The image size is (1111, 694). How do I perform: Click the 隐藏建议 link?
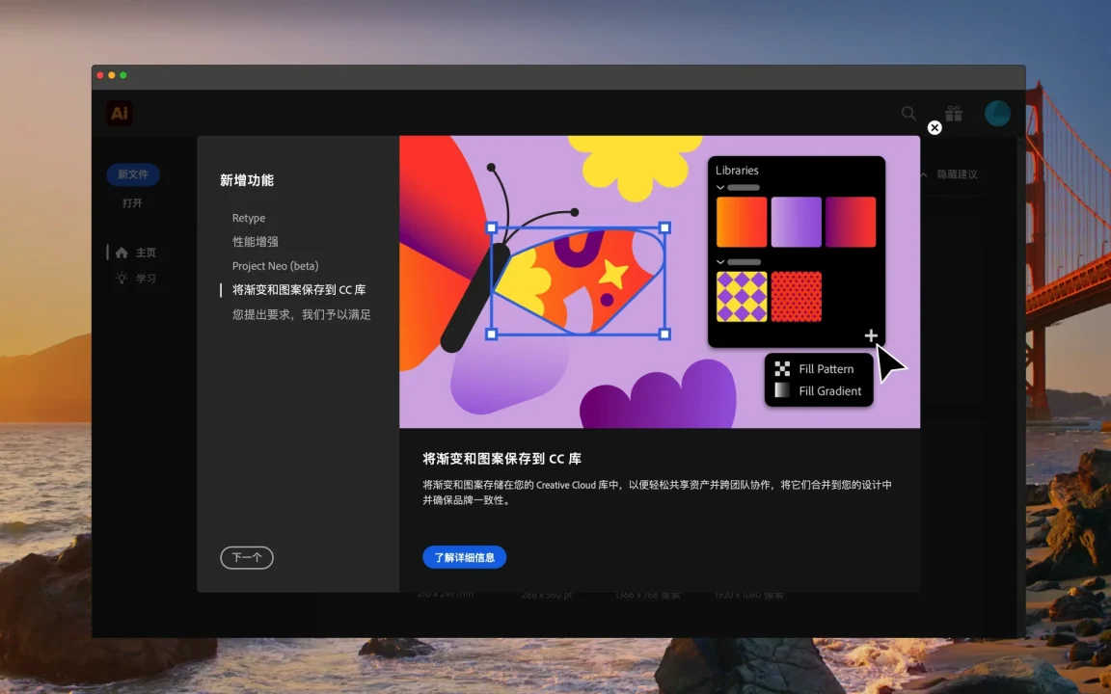(958, 174)
